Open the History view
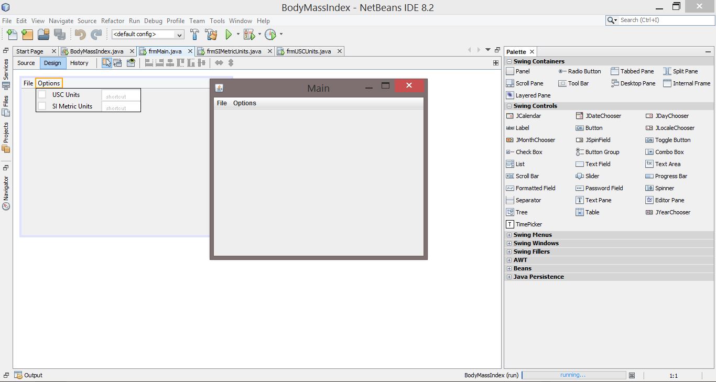 [x=79, y=63]
